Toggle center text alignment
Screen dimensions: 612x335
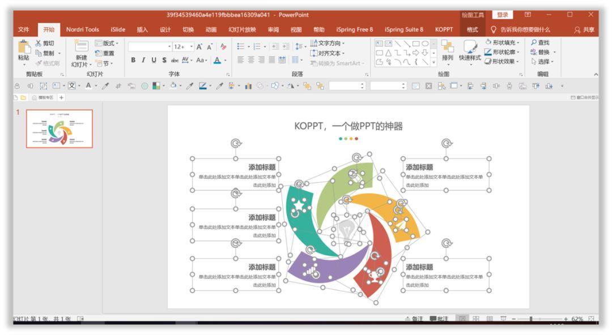251,59
